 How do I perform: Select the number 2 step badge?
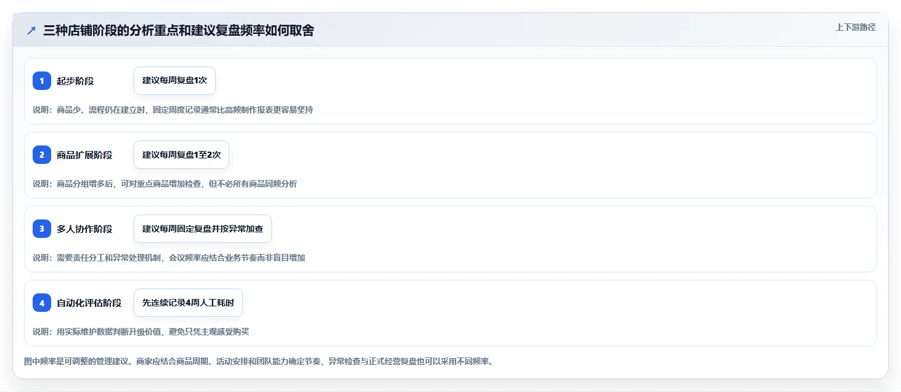(x=42, y=155)
